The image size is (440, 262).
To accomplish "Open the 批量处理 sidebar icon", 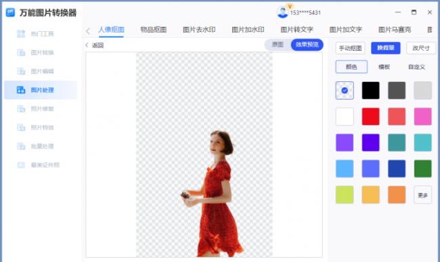I will coord(21,146).
